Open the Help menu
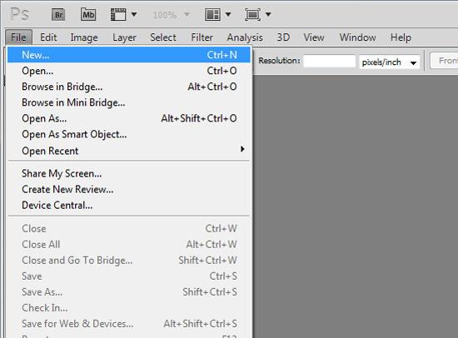Image resolution: width=458 pixels, height=338 pixels. click(401, 37)
